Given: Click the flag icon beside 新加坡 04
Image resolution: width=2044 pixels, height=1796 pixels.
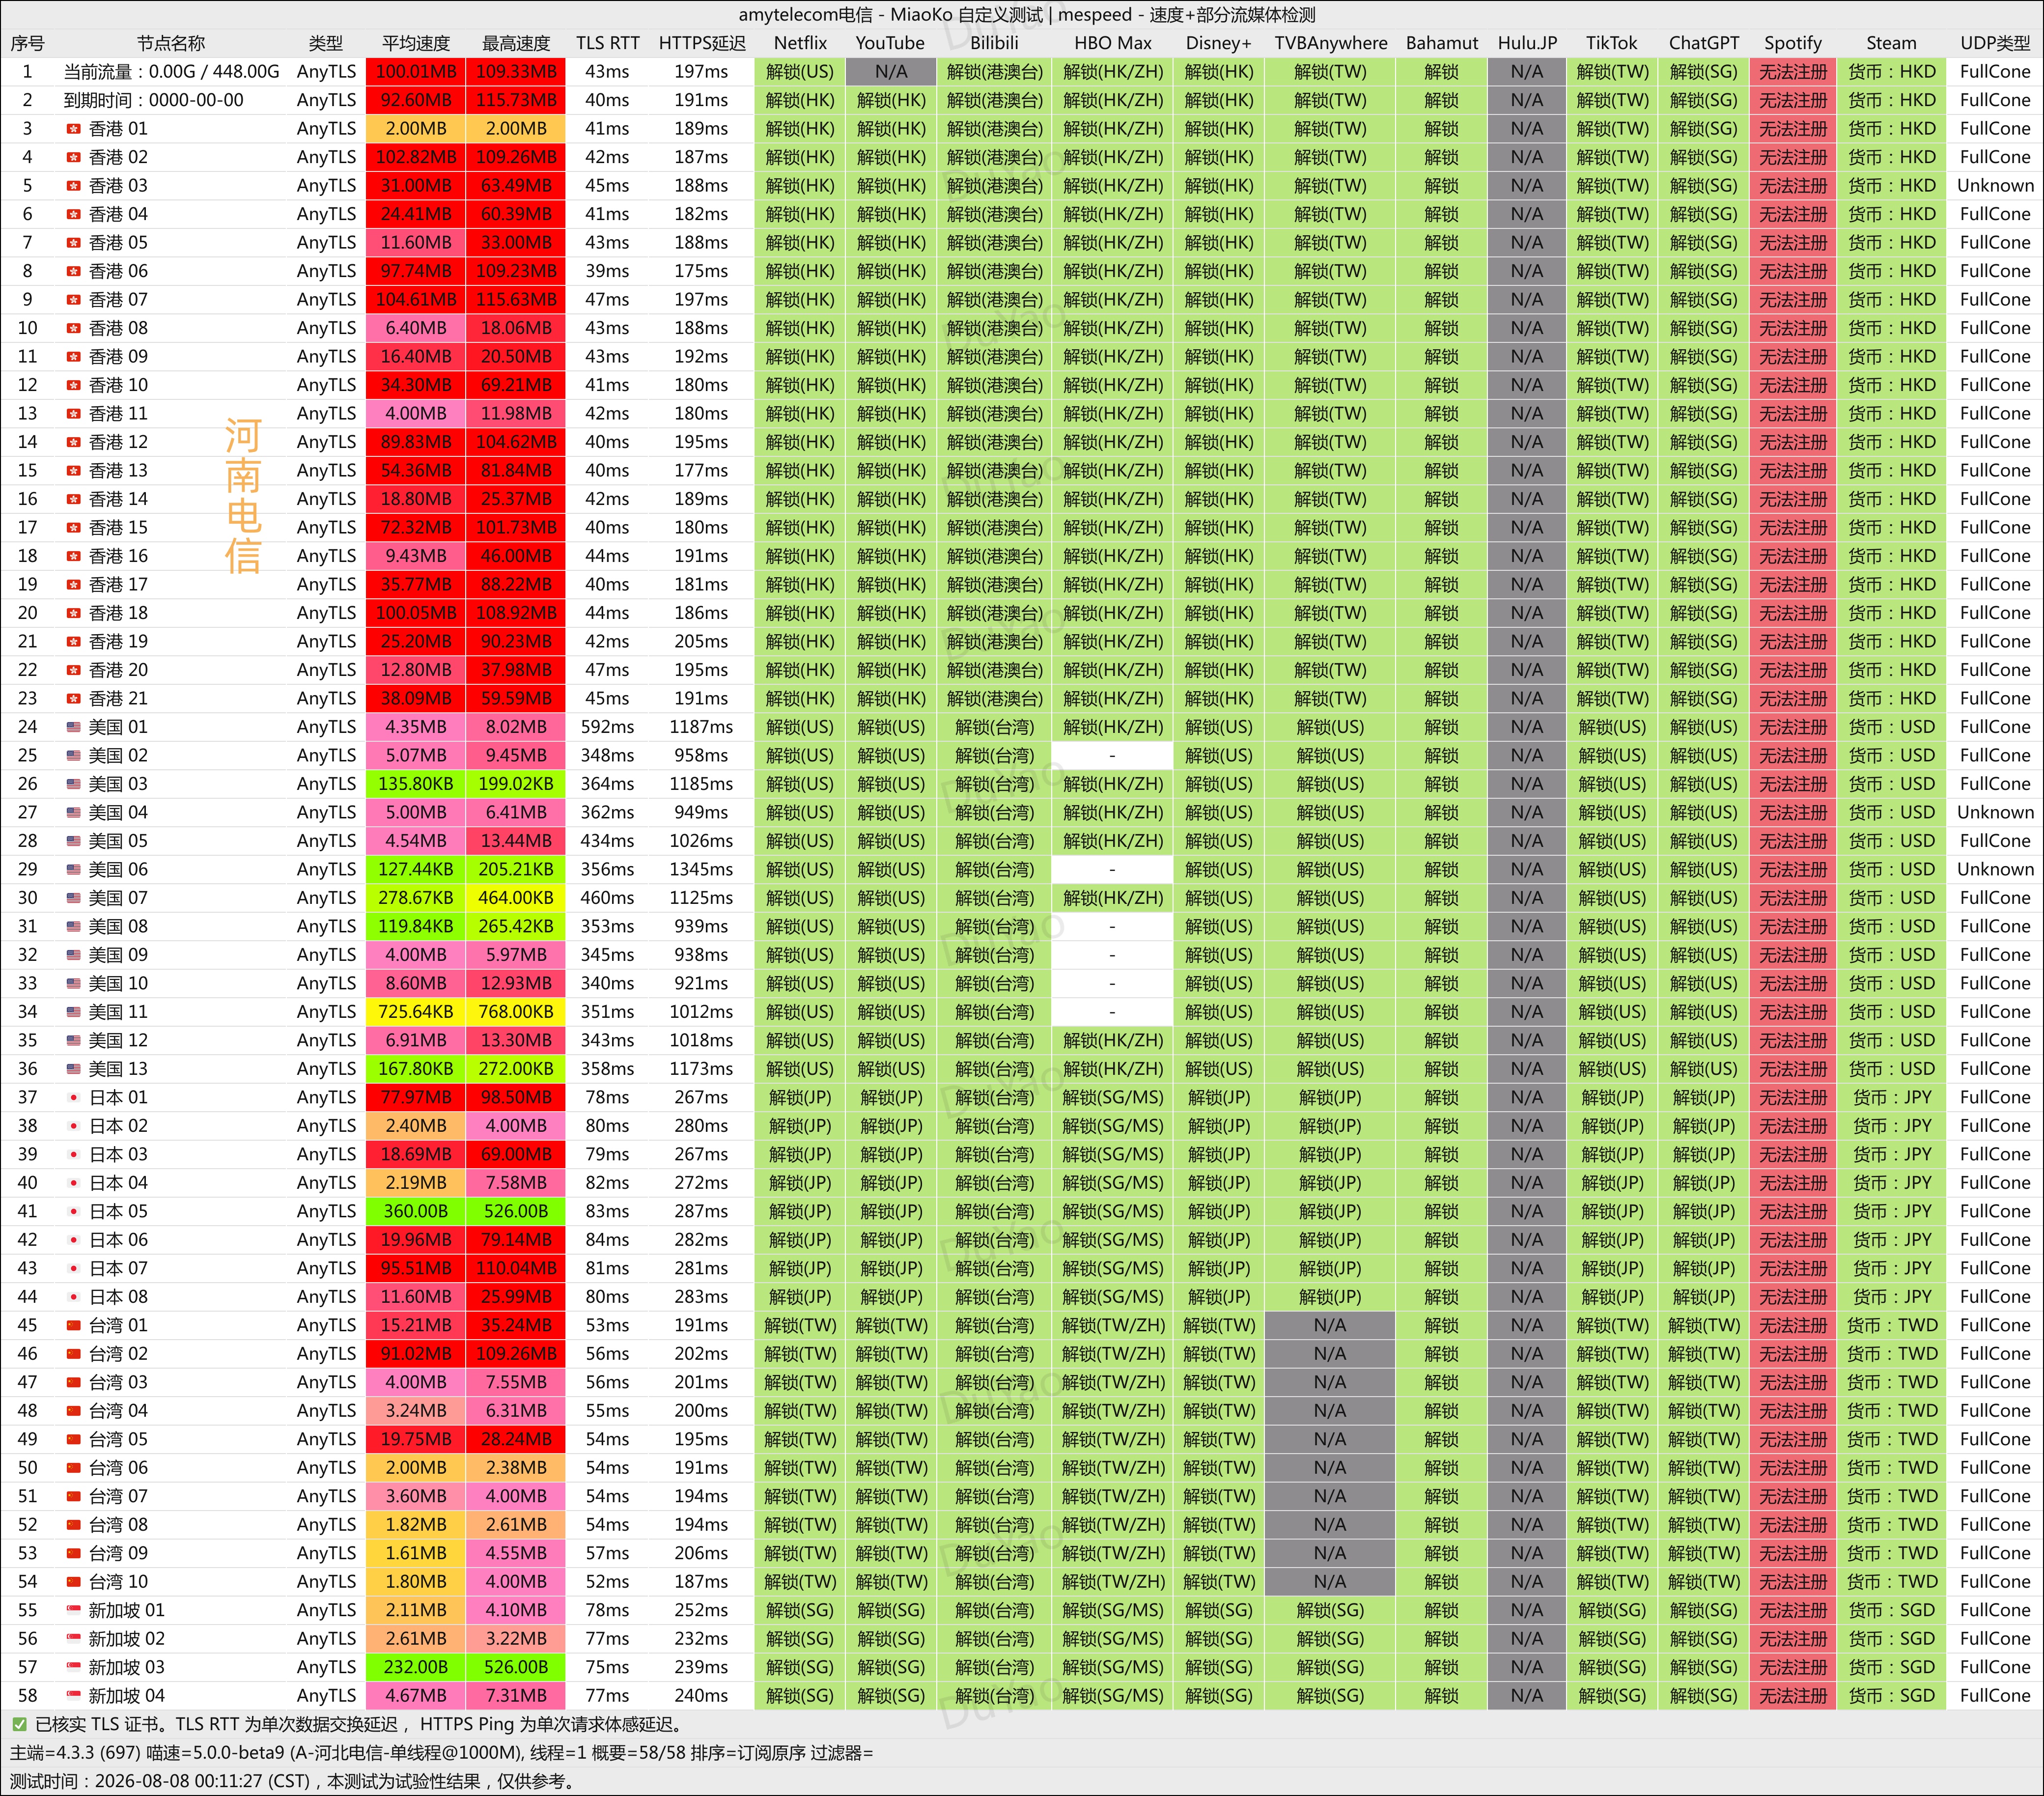Looking at the screenshot, I should 73,1696.
